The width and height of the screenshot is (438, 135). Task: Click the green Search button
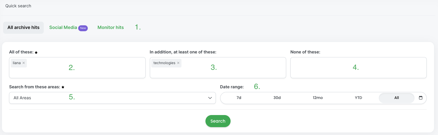pyautogui.click(x=218, y=121)
